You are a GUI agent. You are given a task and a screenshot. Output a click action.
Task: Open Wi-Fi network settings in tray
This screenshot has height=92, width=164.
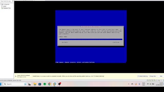[148, 84]
